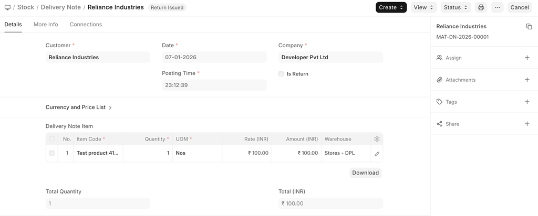538x216 pixels.
Task: Copy the document name using the copy icon
Action: tap(529, 26)
